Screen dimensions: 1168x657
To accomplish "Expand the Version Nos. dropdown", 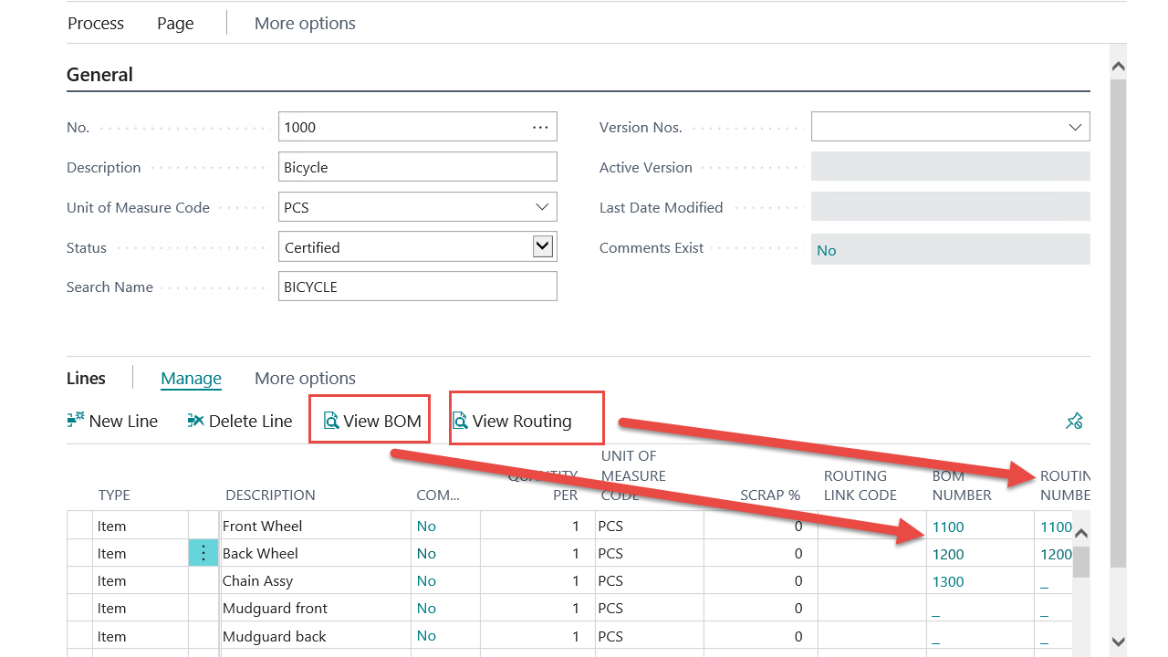I will 1075,127.
